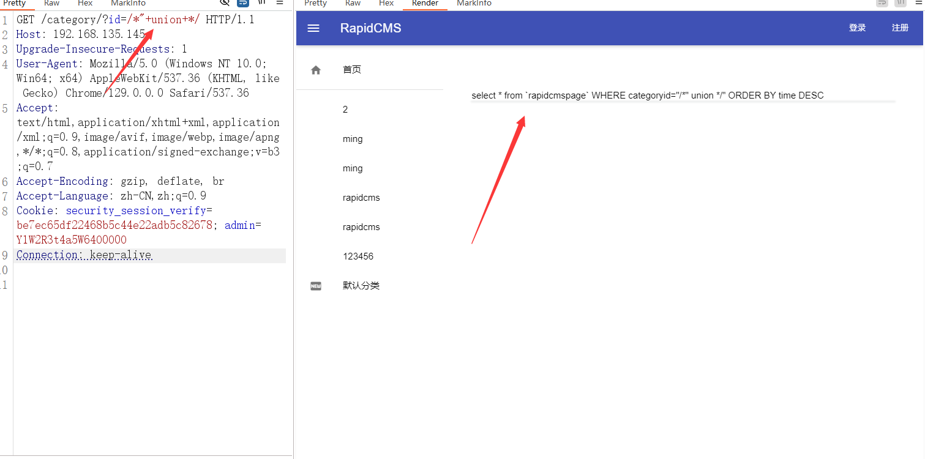Open the second rapidcms sidebar entry
925x459 pixels.
click(x=361, y=227)
